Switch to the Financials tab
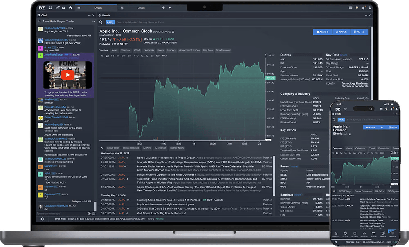Screen dimensions: 409x247 coord(149,50)
